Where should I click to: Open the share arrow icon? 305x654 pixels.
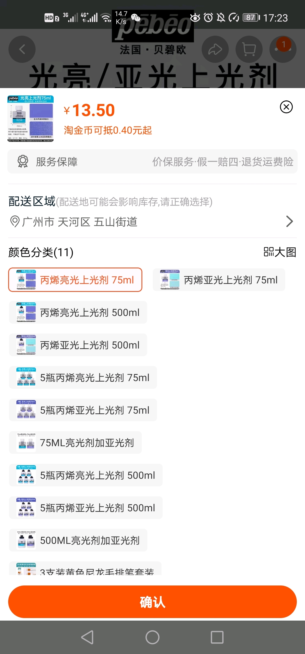[x=215, y=49]
